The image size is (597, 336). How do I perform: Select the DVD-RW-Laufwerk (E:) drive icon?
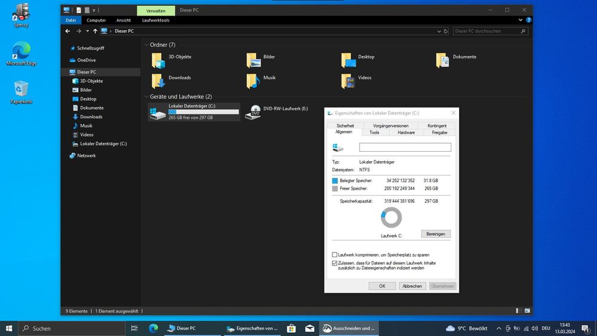point(253,113)
